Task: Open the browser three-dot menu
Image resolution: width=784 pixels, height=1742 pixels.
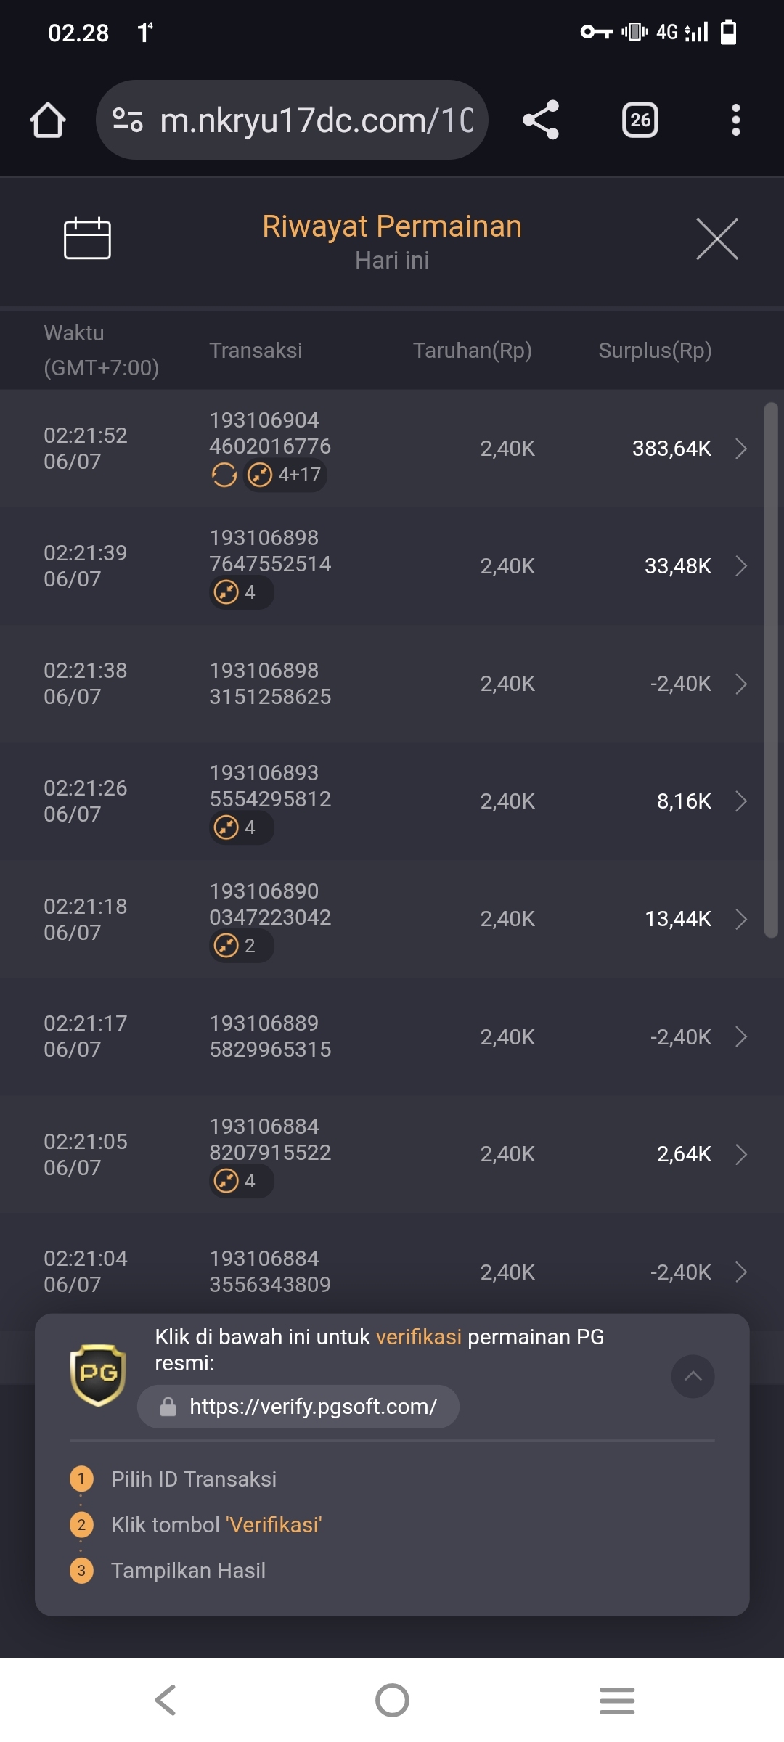Action: 735,120
